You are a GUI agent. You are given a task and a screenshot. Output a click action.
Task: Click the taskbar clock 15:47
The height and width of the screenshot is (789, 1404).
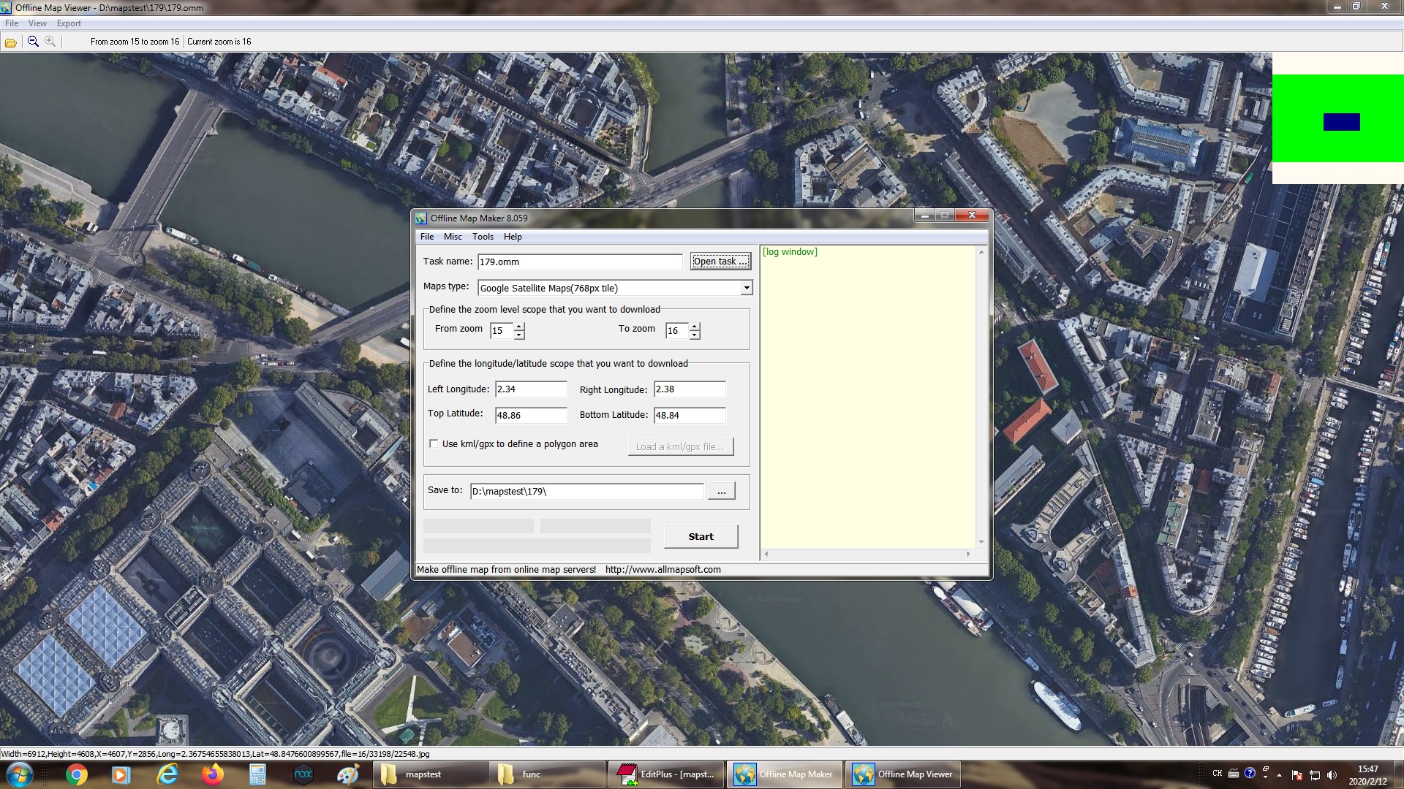(1367, 769)
